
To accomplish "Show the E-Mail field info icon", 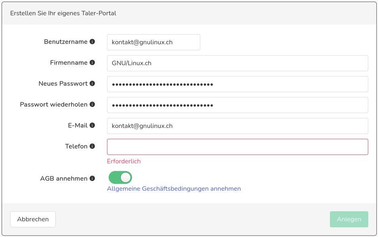I will [92, 126].
